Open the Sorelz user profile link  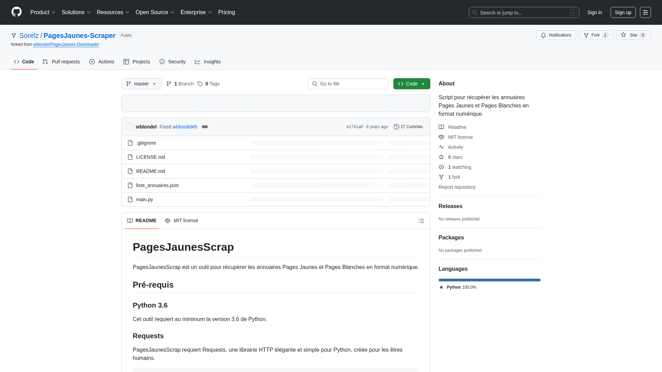(29, 35)
